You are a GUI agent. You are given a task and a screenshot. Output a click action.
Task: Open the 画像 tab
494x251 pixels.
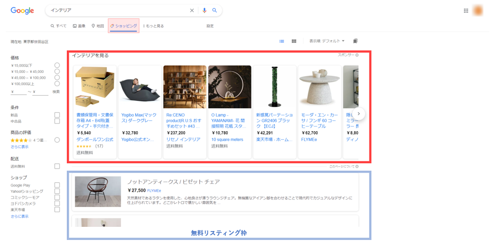pyautogui.click(x=79, y=26)
